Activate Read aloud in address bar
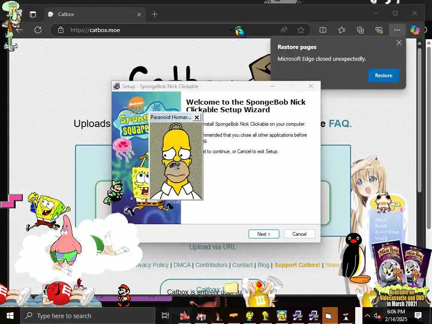 (284, 30)
